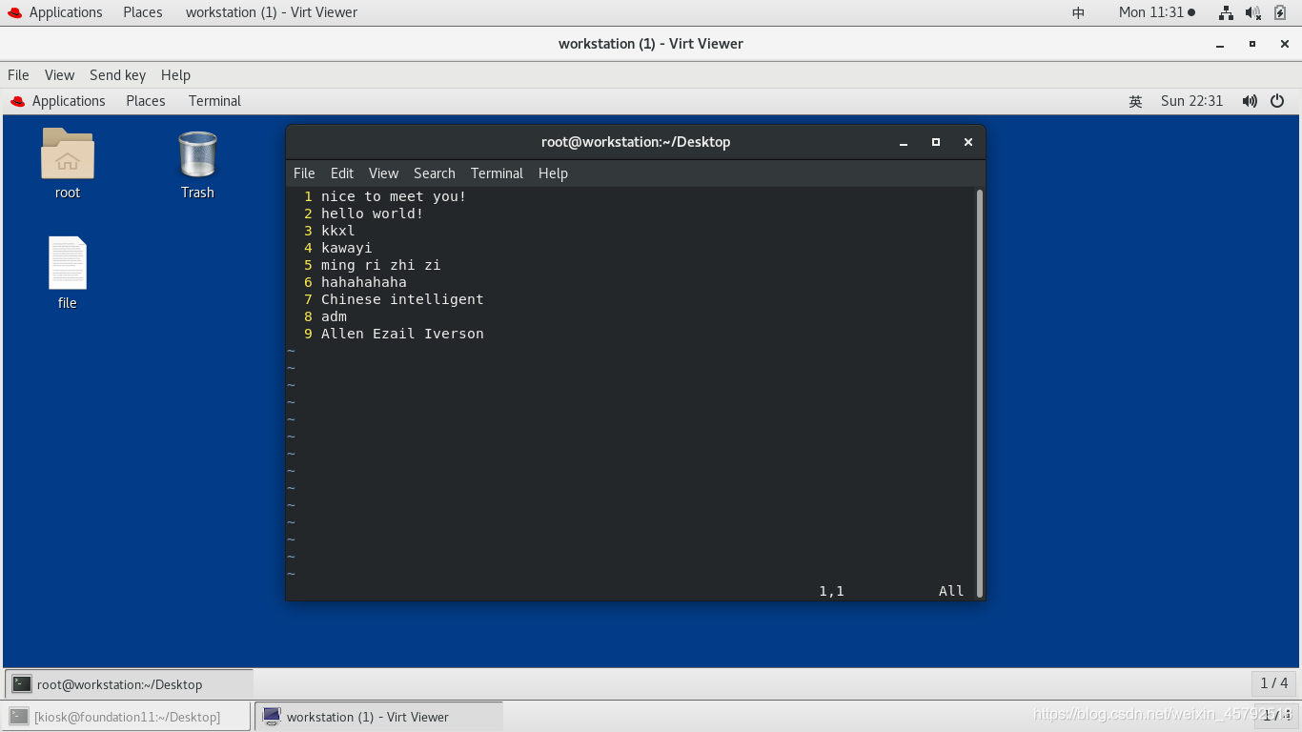Click the host volume icon
Image resolution: width=1302 pixels, height=732 pixels.
click(x=1253, y=12)
